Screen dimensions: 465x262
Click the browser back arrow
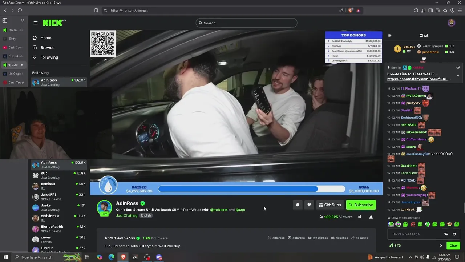[5, 11]
